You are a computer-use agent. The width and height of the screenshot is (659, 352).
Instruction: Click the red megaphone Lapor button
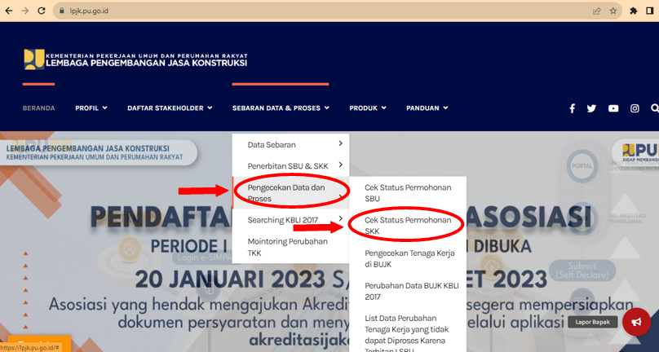tap(636, 322)
